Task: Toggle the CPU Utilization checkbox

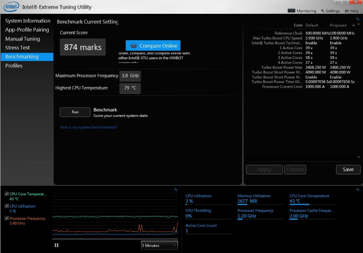Action: click(x=7, y=206)
